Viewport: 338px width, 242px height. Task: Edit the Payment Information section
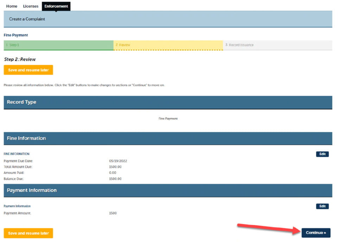coord(322,206)
